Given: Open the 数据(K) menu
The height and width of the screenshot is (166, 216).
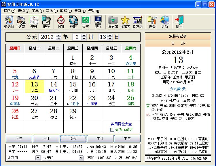Looking at the screenshot, I should coord(66,11).
